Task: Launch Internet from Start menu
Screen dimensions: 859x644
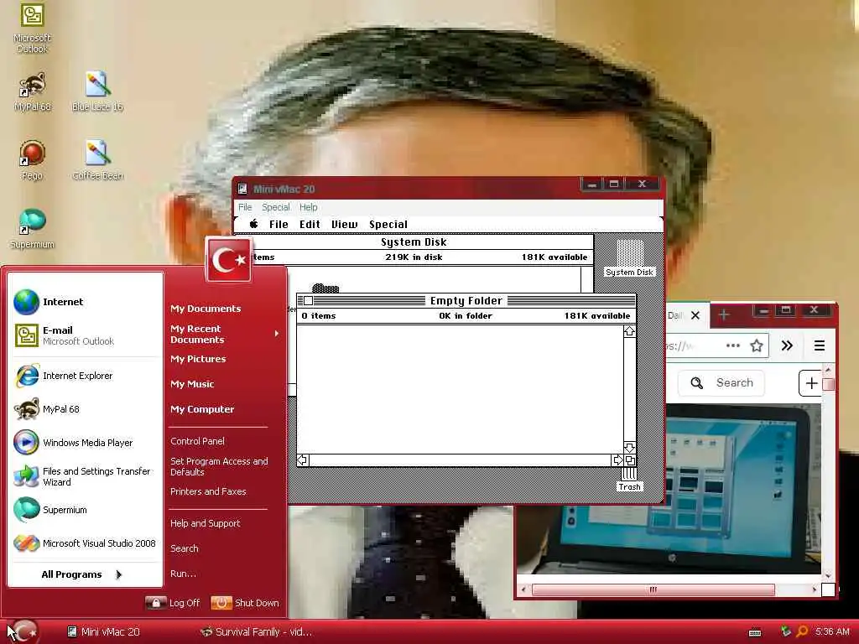Action: click(86, 302)
